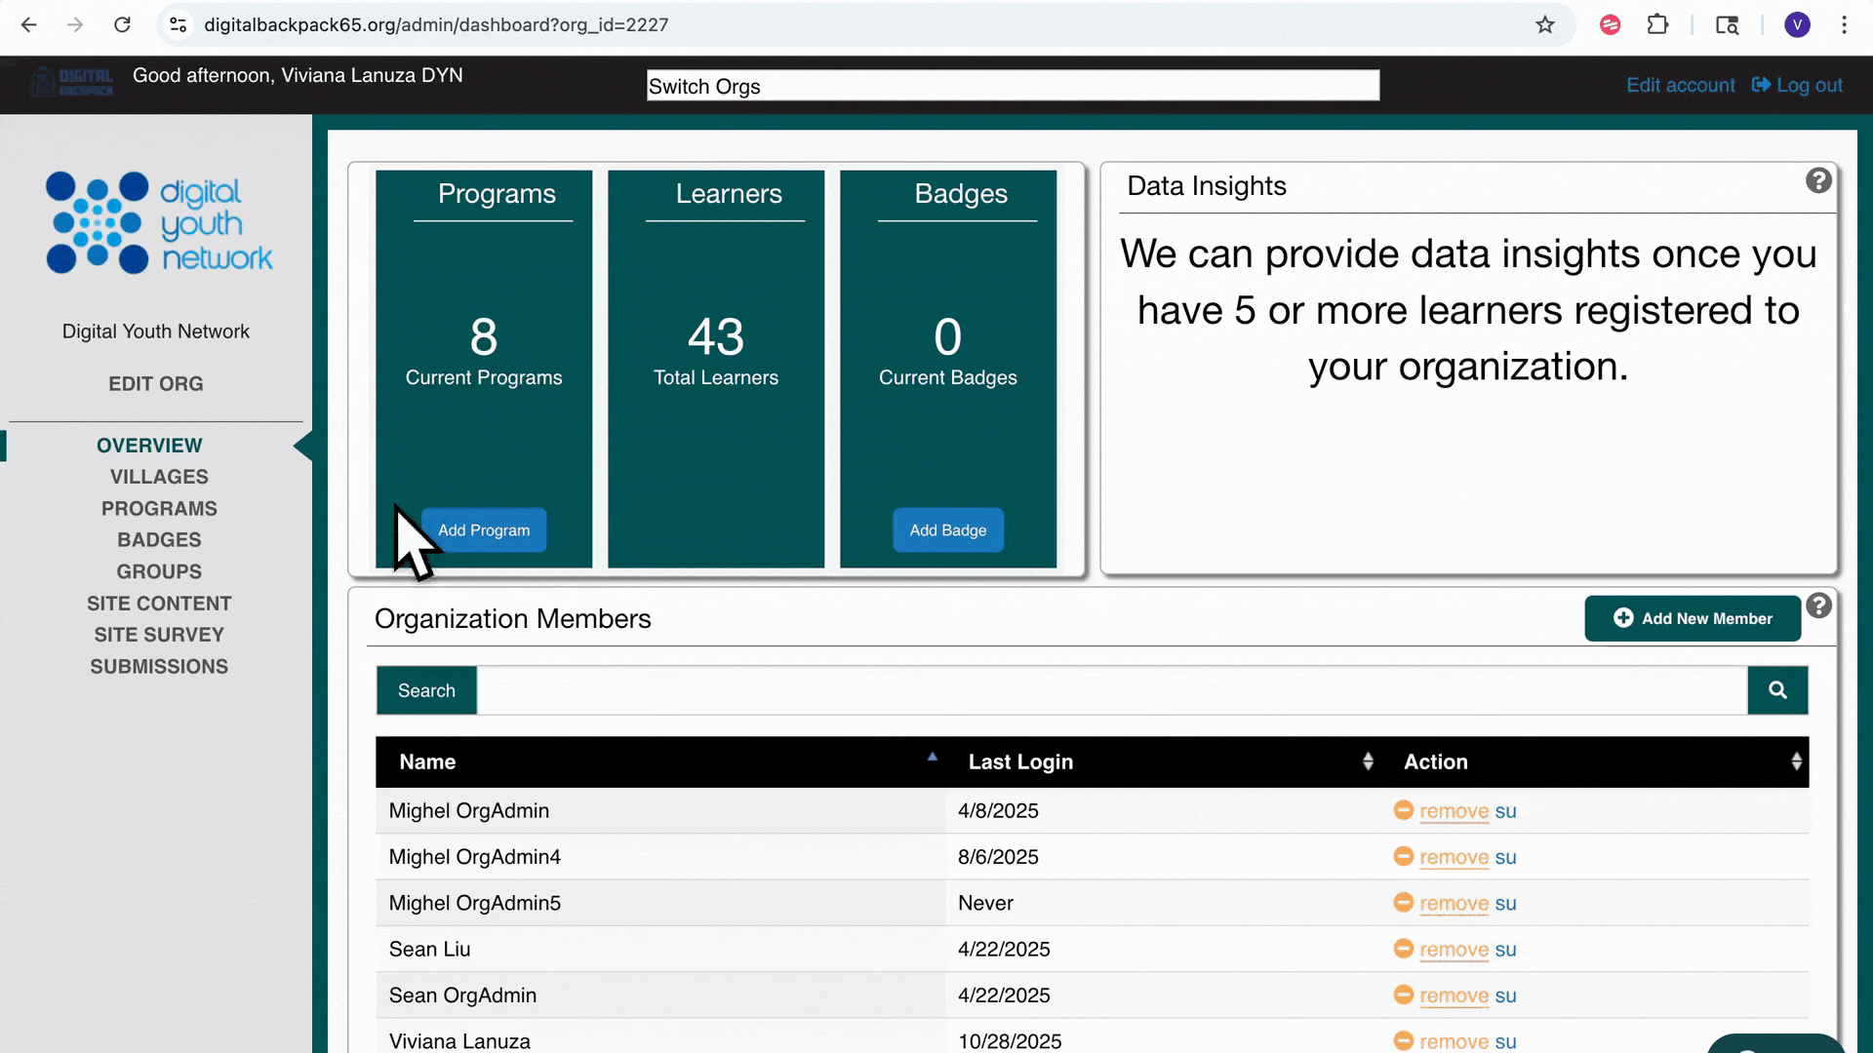1873x1053 pixels.
Task: Click EDIT ORG link
Action: (x=156, y=384)
